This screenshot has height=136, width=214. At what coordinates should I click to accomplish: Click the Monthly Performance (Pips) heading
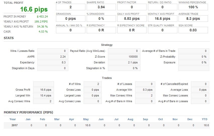tap(28, 112)
